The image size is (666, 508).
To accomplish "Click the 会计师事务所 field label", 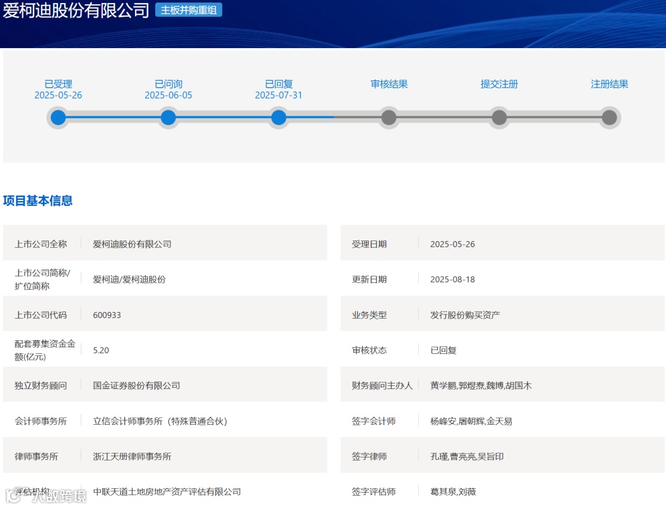I will pyautogui.click(x=41, y=421).
